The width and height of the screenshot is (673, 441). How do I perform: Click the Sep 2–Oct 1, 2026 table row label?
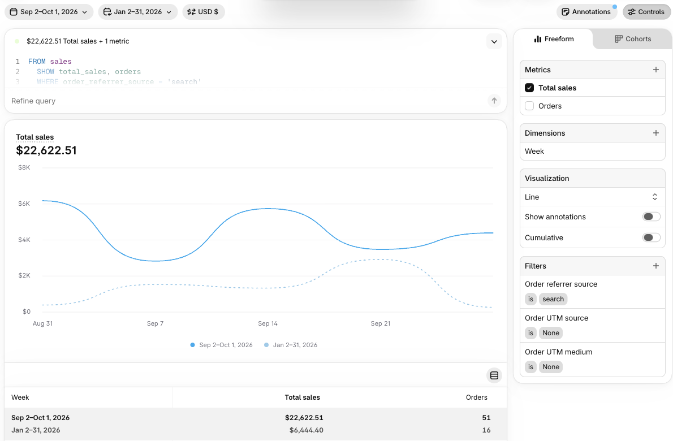tap(40, 417)
